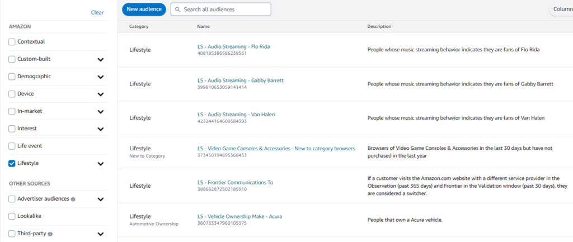Screen dimensions: 573x242
Task: Click the Name column header
Action: pos(204,27)
